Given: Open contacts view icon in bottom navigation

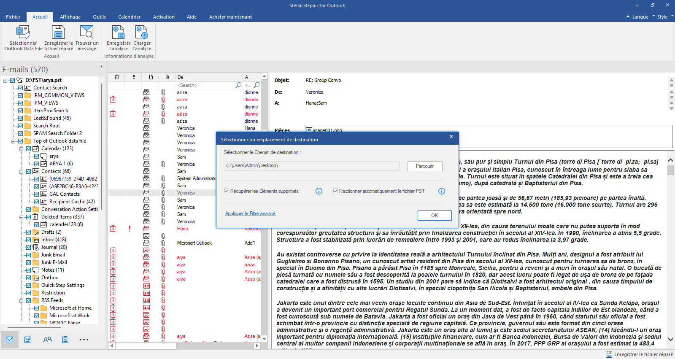Looking at the screenshot, I should (x=47, y=340).
